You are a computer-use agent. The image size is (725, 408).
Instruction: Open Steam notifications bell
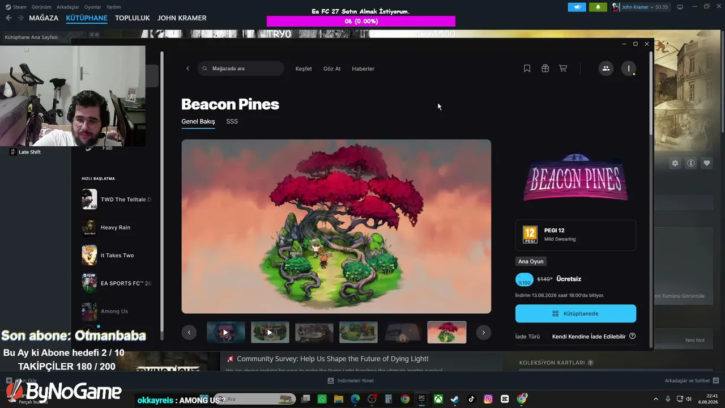[x=598, y=7]
